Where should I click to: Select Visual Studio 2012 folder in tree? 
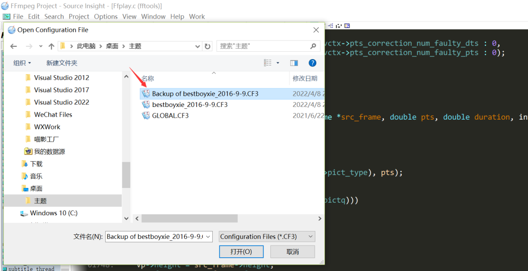63,78
